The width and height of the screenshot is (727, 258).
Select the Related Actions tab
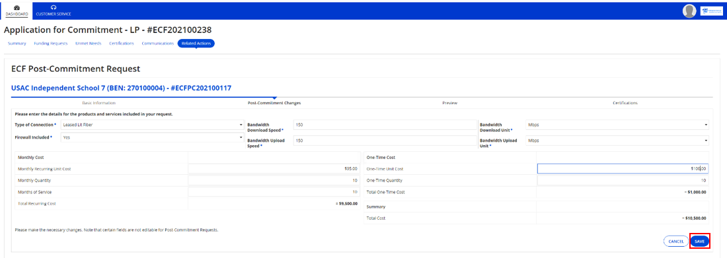(x=196, y=44)
